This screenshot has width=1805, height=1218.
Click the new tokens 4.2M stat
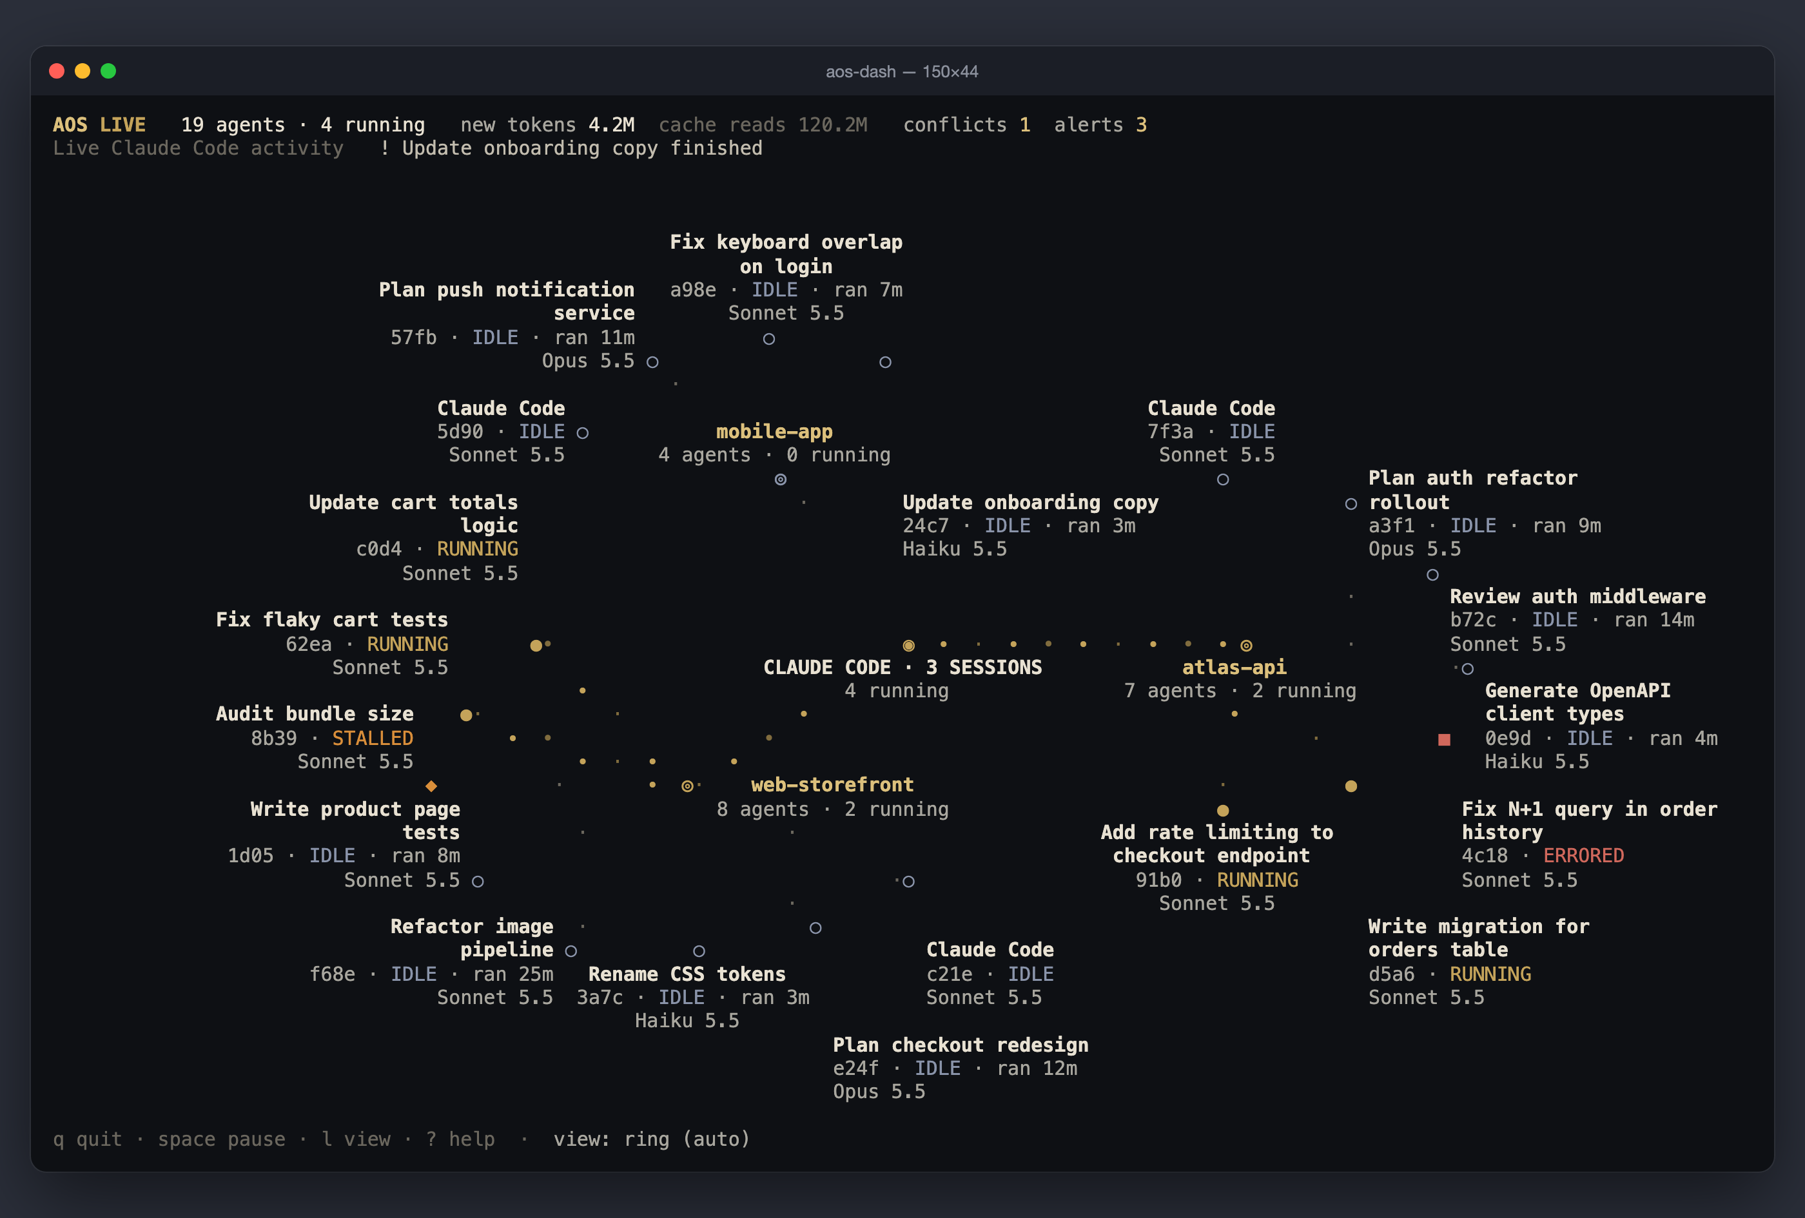(547, 124)
